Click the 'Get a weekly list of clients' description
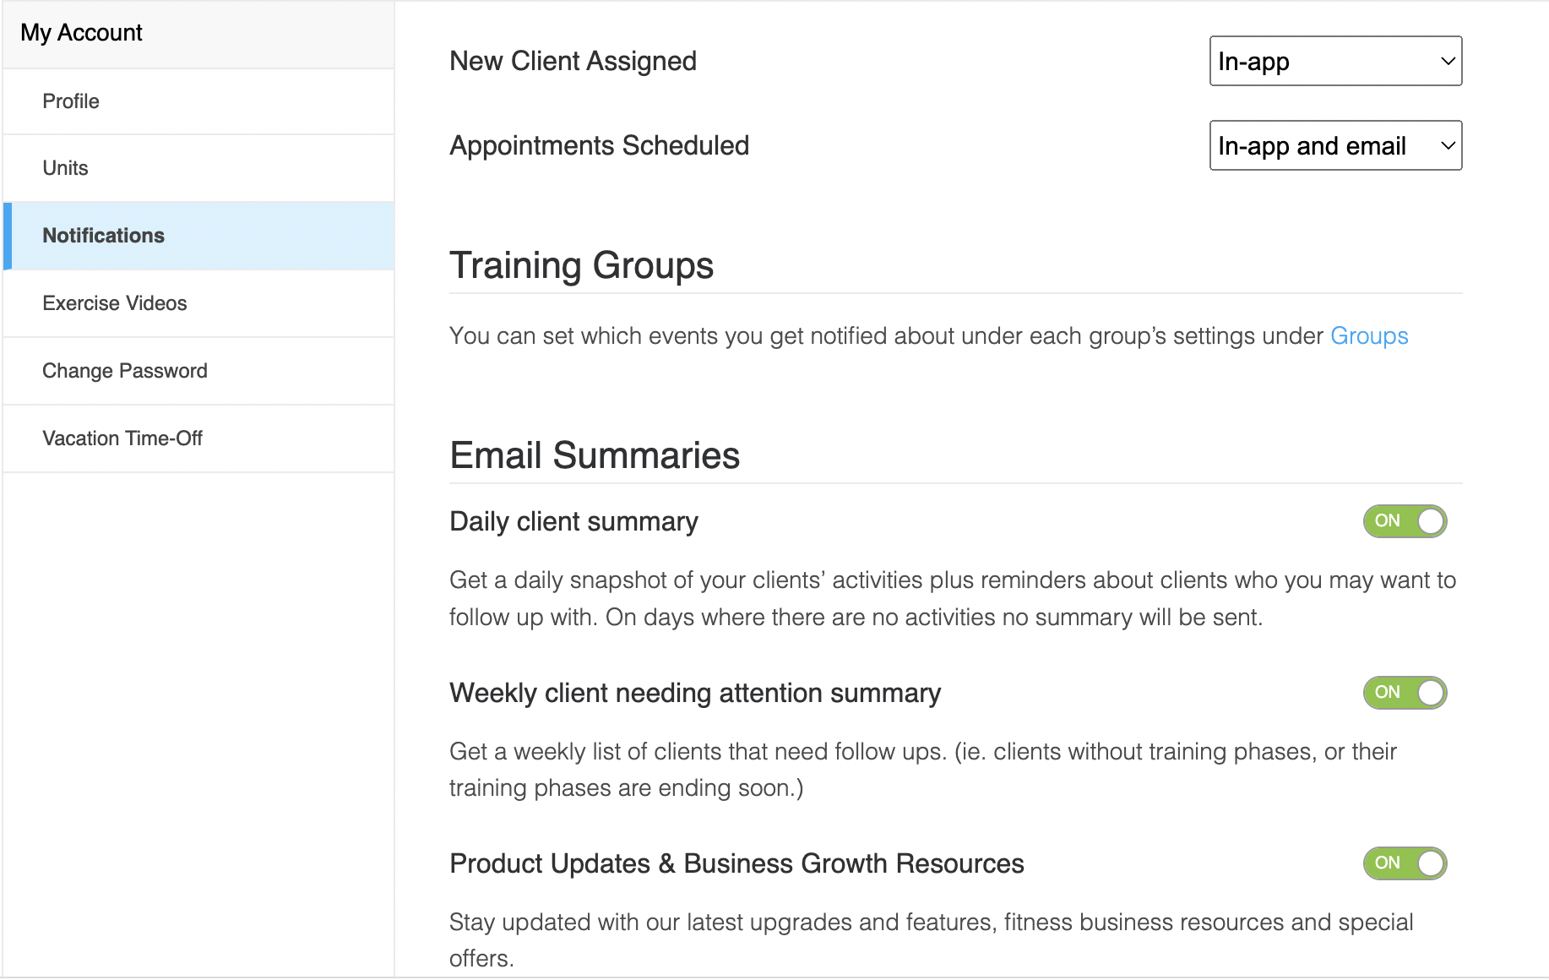 [923, 770]
